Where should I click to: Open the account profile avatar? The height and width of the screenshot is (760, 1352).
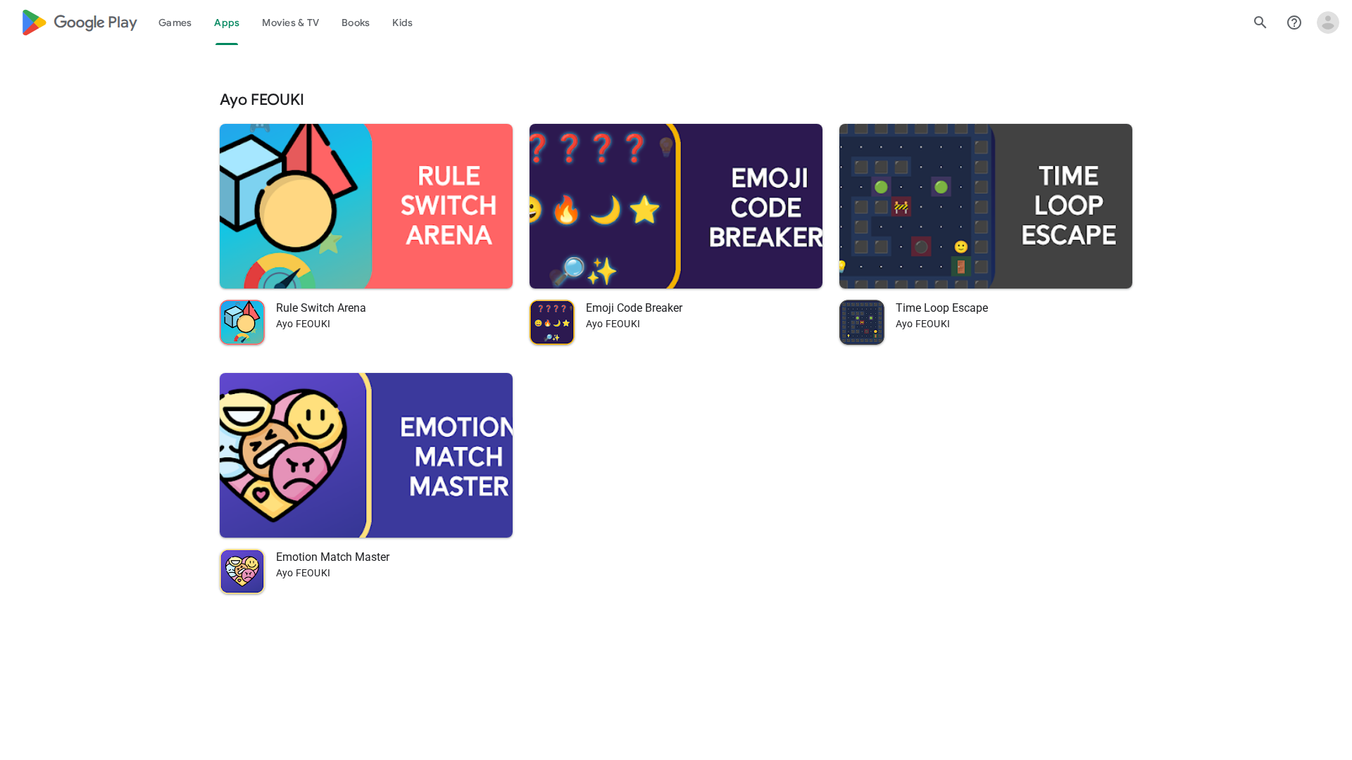1328,23
